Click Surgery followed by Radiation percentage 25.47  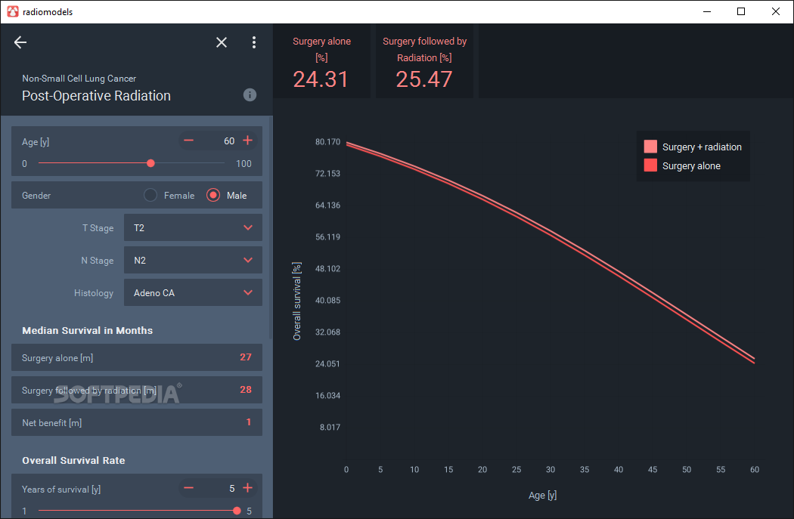[423, 79]
